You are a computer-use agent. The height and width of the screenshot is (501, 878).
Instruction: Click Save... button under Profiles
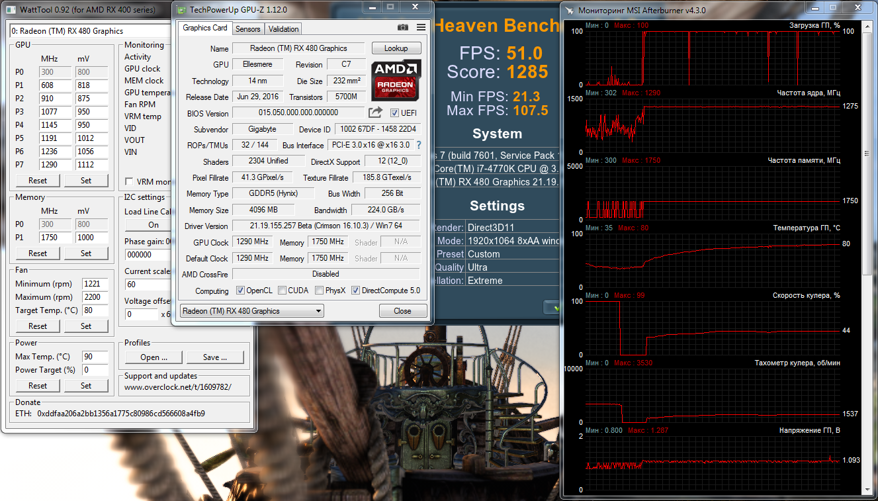(214, 357)
